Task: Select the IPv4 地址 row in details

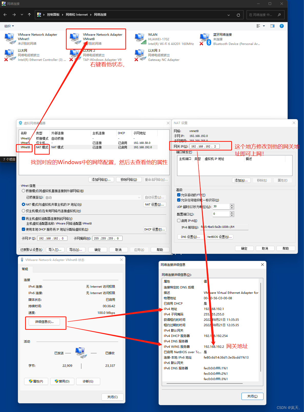Action: [210, 309]
